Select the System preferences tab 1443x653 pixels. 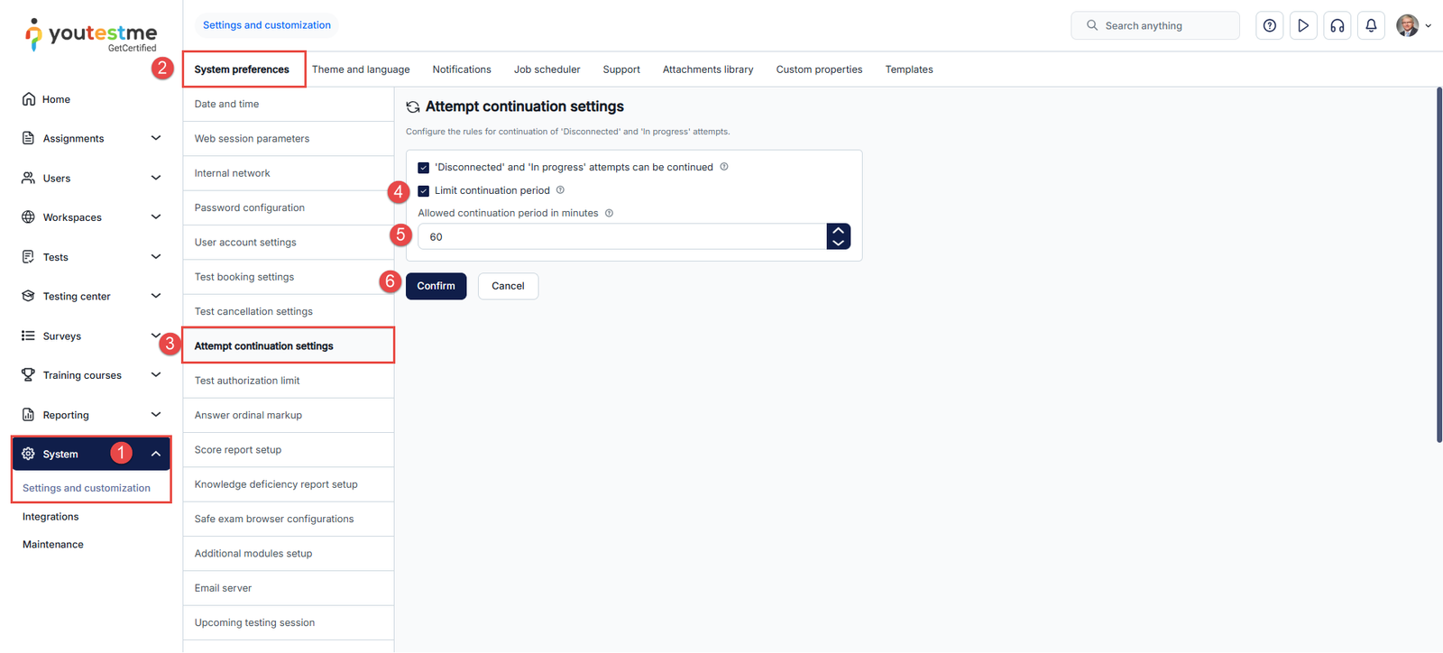pos(242,69)
